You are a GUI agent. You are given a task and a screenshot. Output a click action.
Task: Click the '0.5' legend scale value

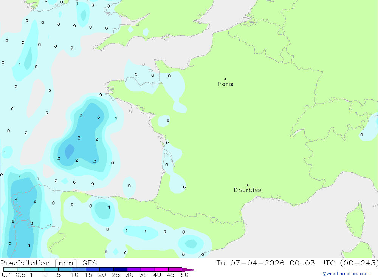(x=20, y=275)
